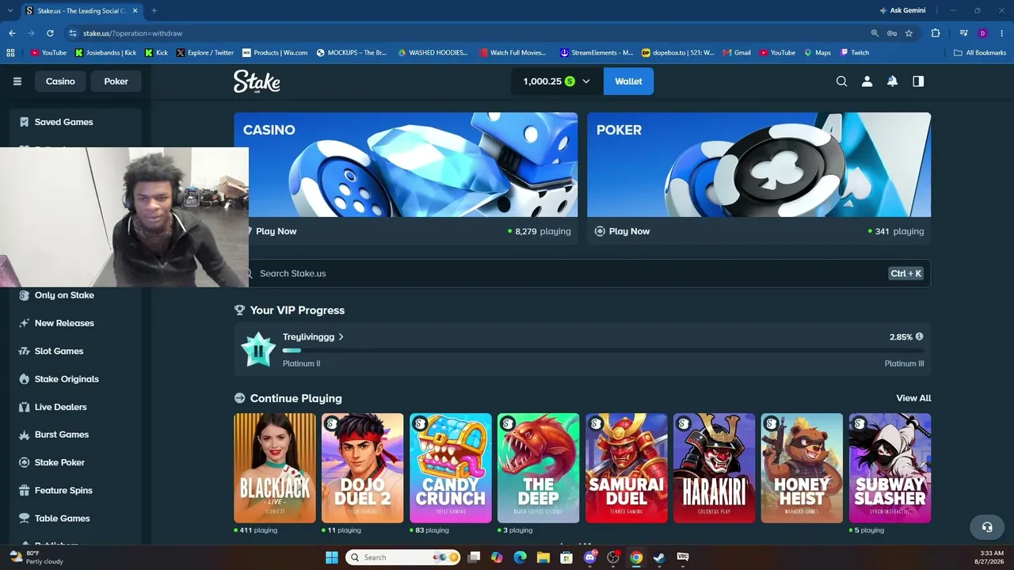This screenshot has height=570, width=1014.
Task: Open the Gmail bookmark
Action: point(737,53)
